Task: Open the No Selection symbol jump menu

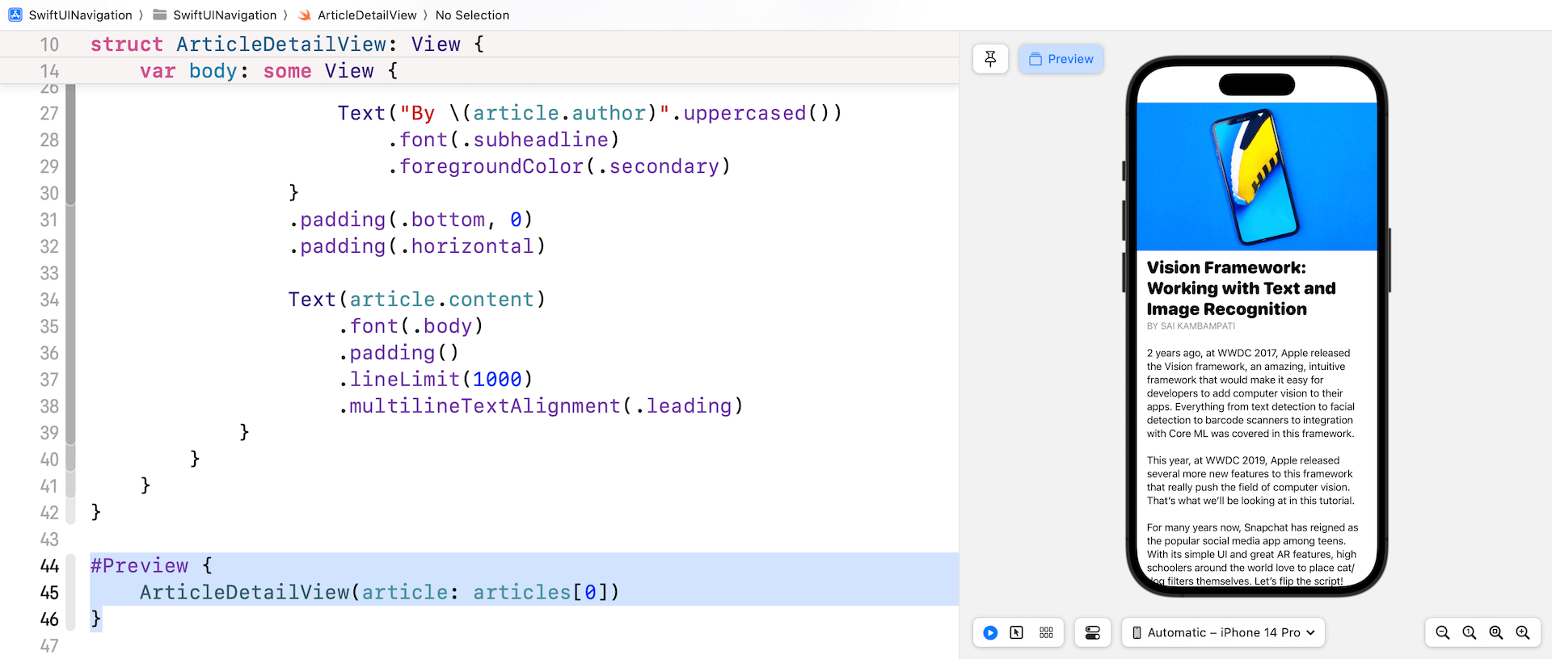Action: [x=472, y=15]
